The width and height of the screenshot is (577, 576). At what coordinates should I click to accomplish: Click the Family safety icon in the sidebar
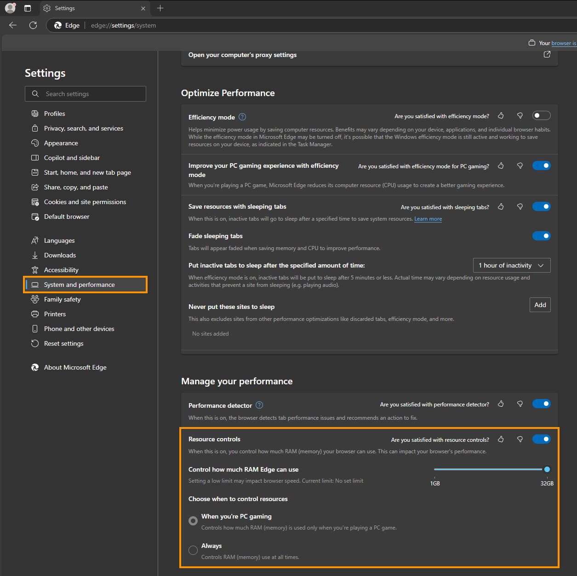[35, 299]
